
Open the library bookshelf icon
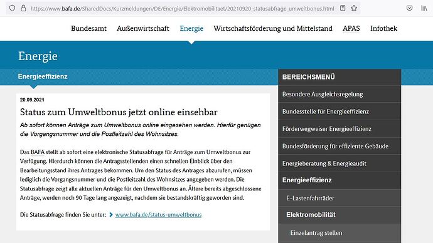pos(424,8)
